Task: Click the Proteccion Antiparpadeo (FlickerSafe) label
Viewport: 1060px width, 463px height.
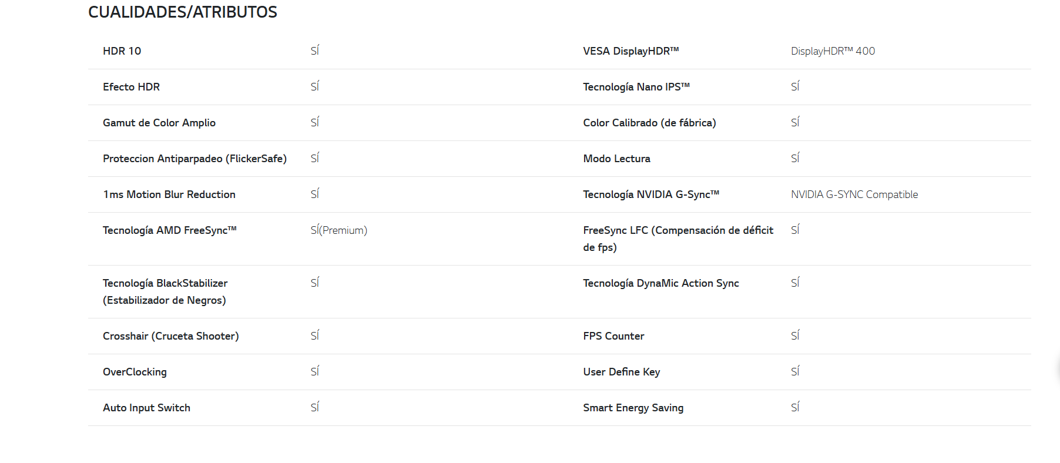Action: [194, 159]
